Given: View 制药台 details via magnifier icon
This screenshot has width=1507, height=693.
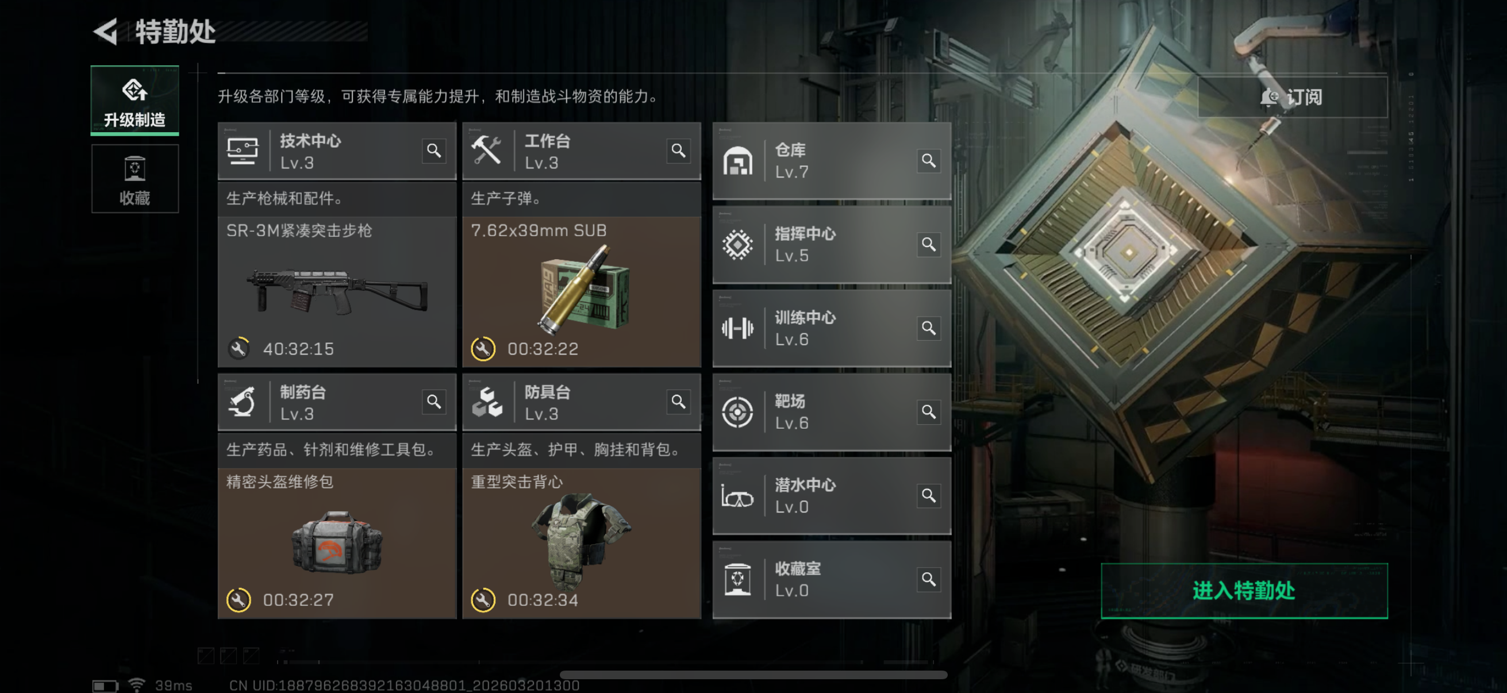Looking at the screenshot, I should pyautogui.click(x=433, y=402).
